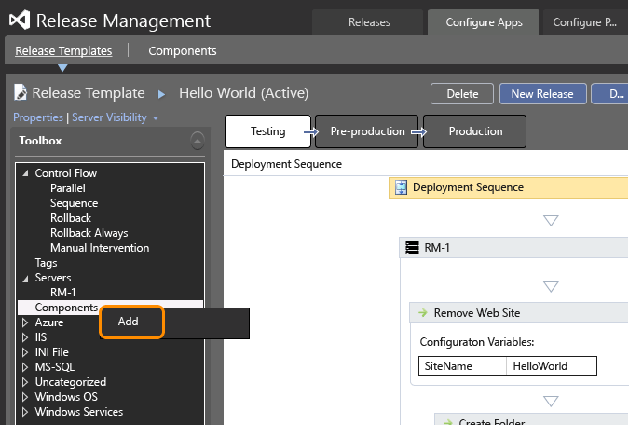The height and width of the screenshot is (425, 629).
Task: Expand the INI File toolbox category
Action: pos(25,352)
